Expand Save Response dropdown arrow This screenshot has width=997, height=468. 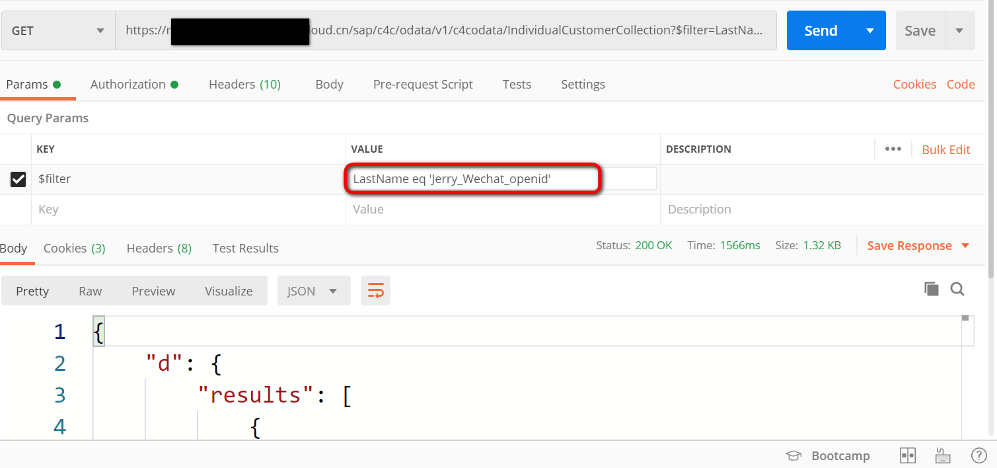click(x=965, y=246)
